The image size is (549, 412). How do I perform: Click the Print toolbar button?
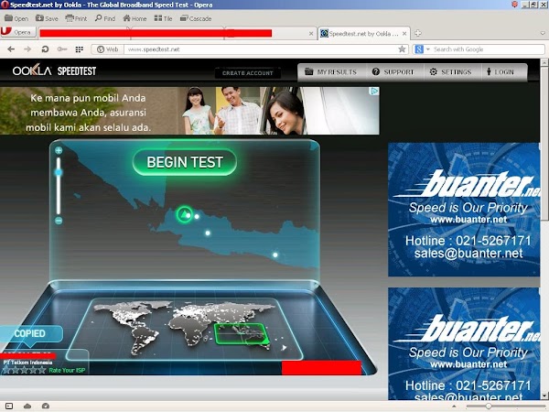point(76,18)
